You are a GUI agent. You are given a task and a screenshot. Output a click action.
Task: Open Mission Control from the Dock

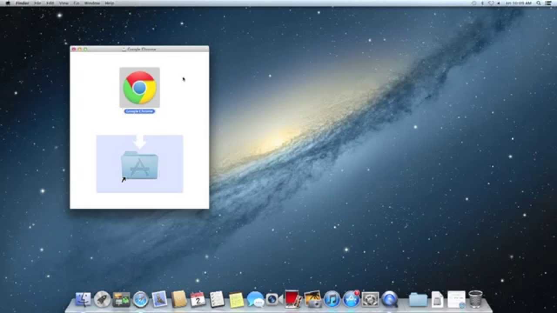point(121,299)
